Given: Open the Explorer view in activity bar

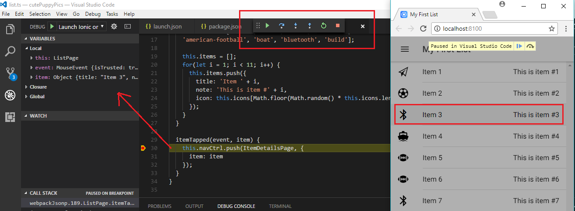Looking at the screenshot, I should coord(10,30).
